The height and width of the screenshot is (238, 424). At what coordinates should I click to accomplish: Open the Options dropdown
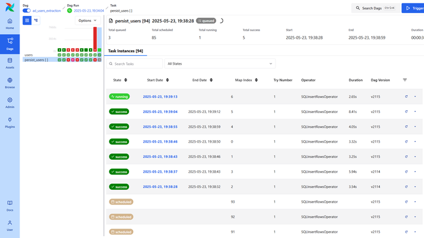[88, 21]
